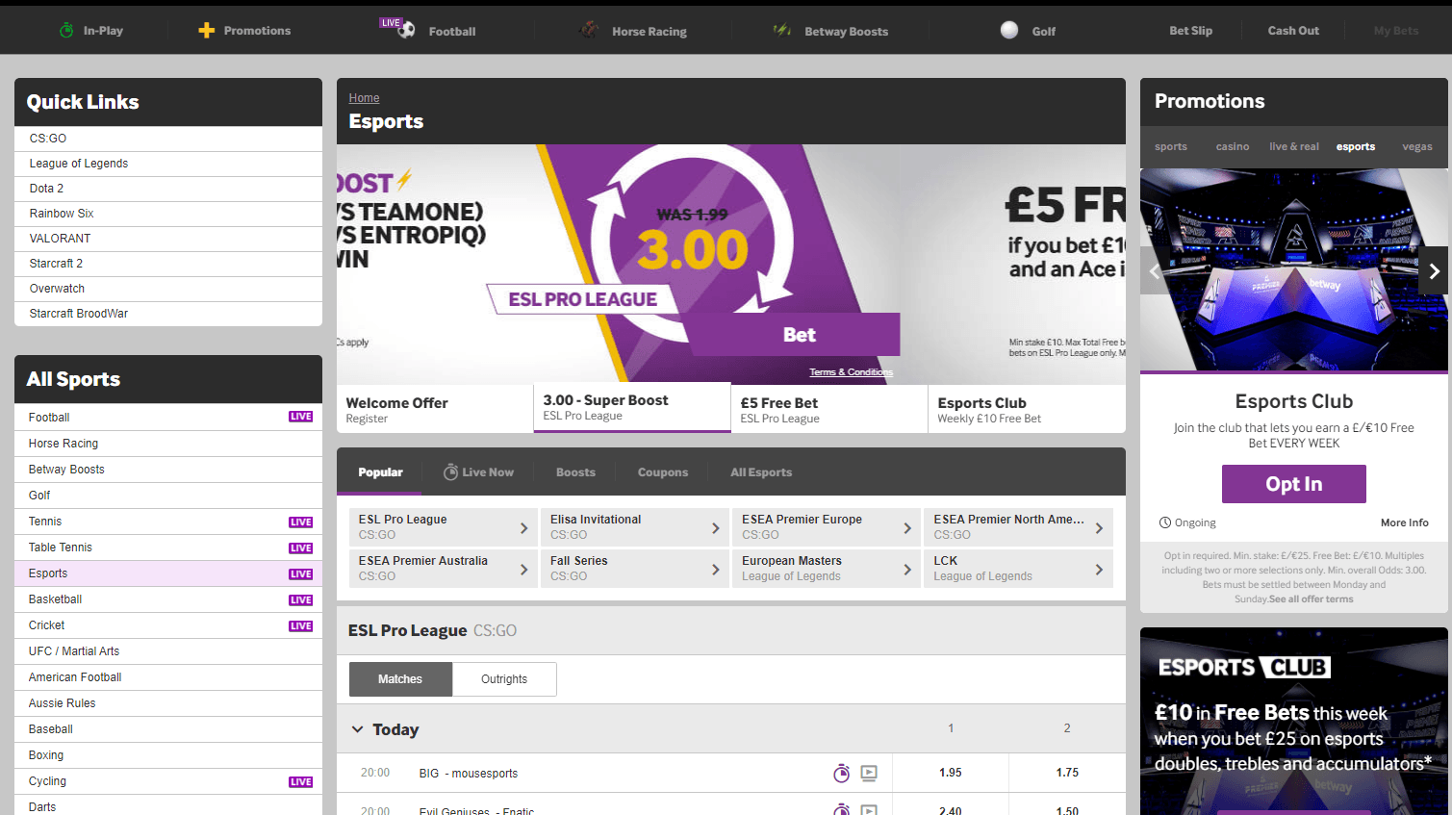Switch to the Boosts tab

tap(575, 472)
